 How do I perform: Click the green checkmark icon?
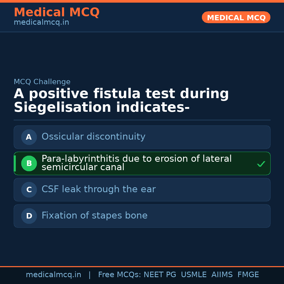point(261,164)
